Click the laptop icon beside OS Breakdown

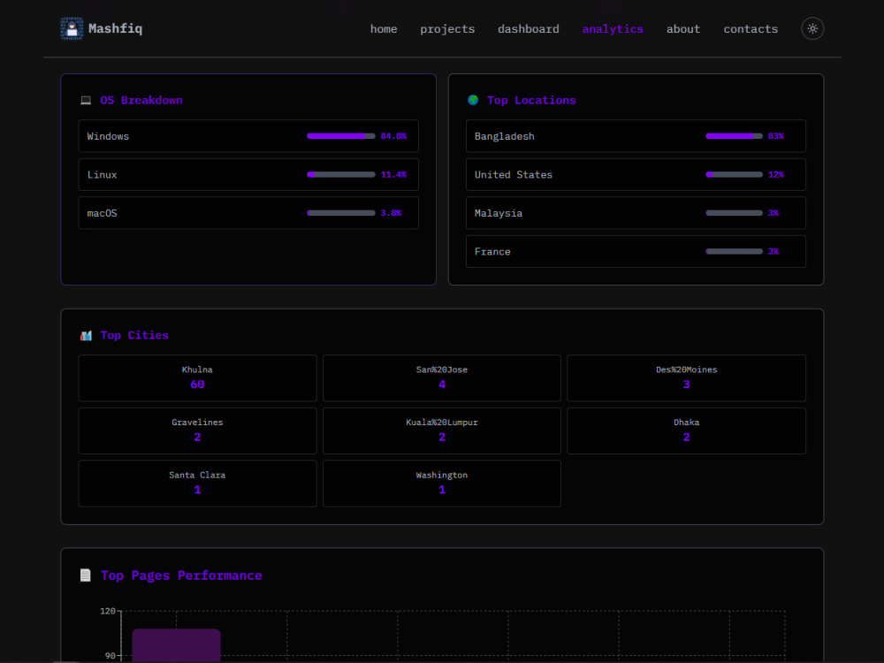coord(86,101)
